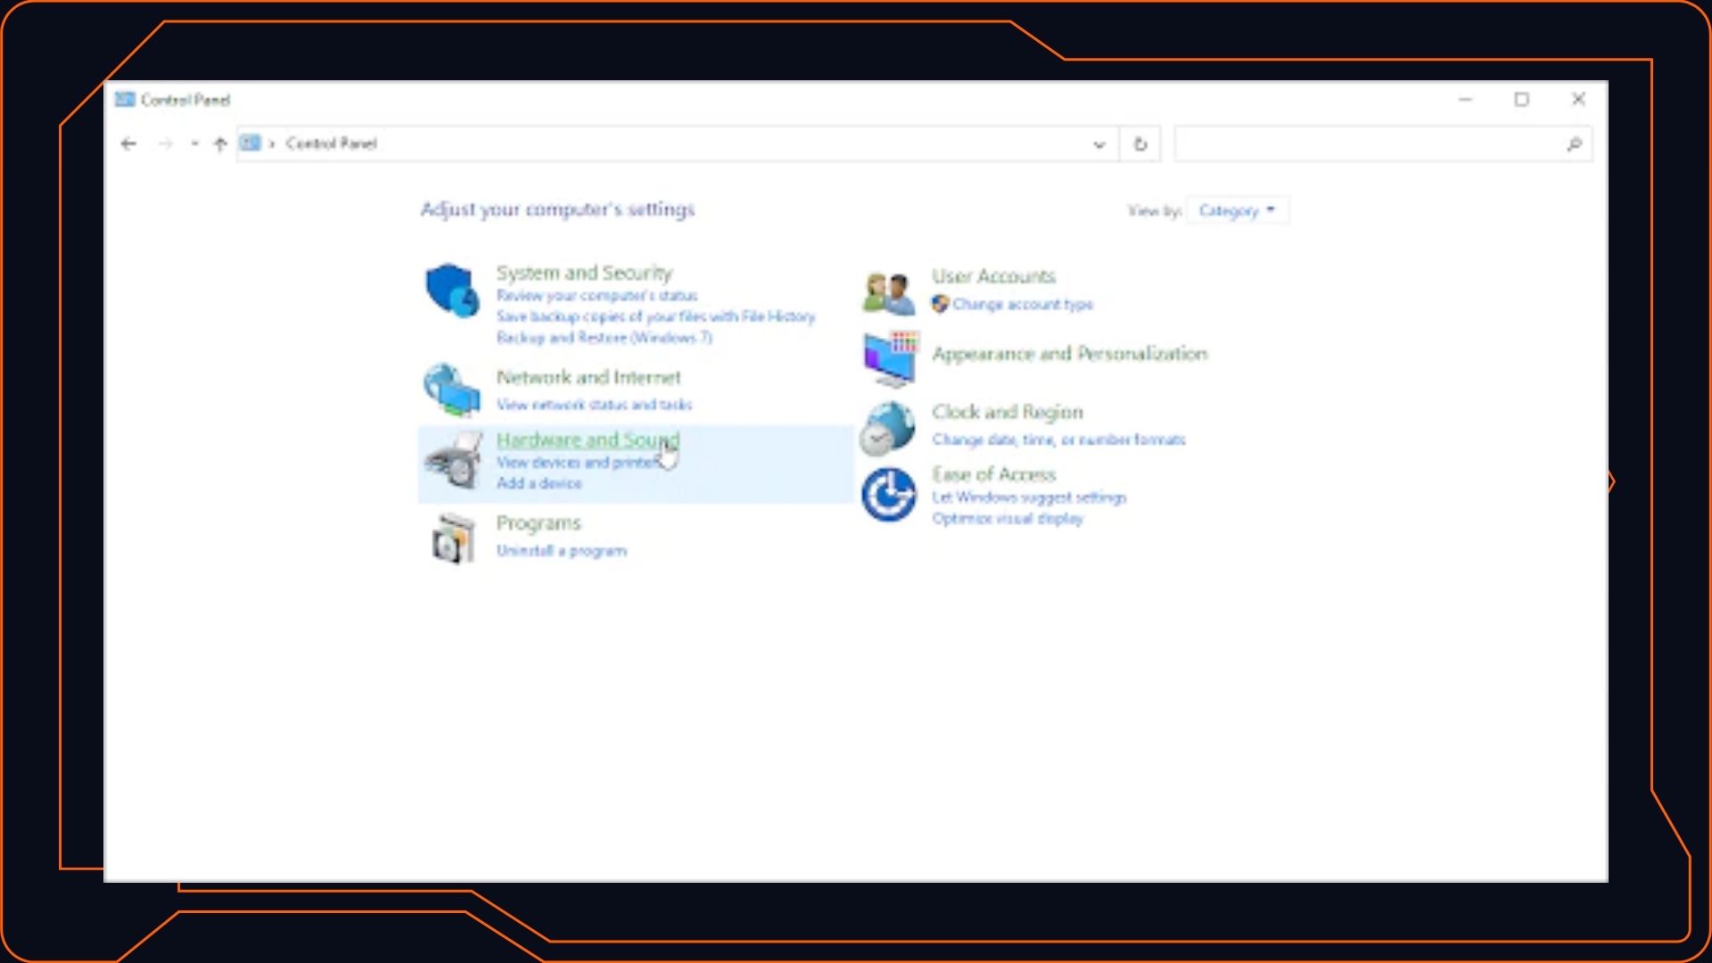Click the System and Security heading
1712x963 pixels.
click(584, 273)
